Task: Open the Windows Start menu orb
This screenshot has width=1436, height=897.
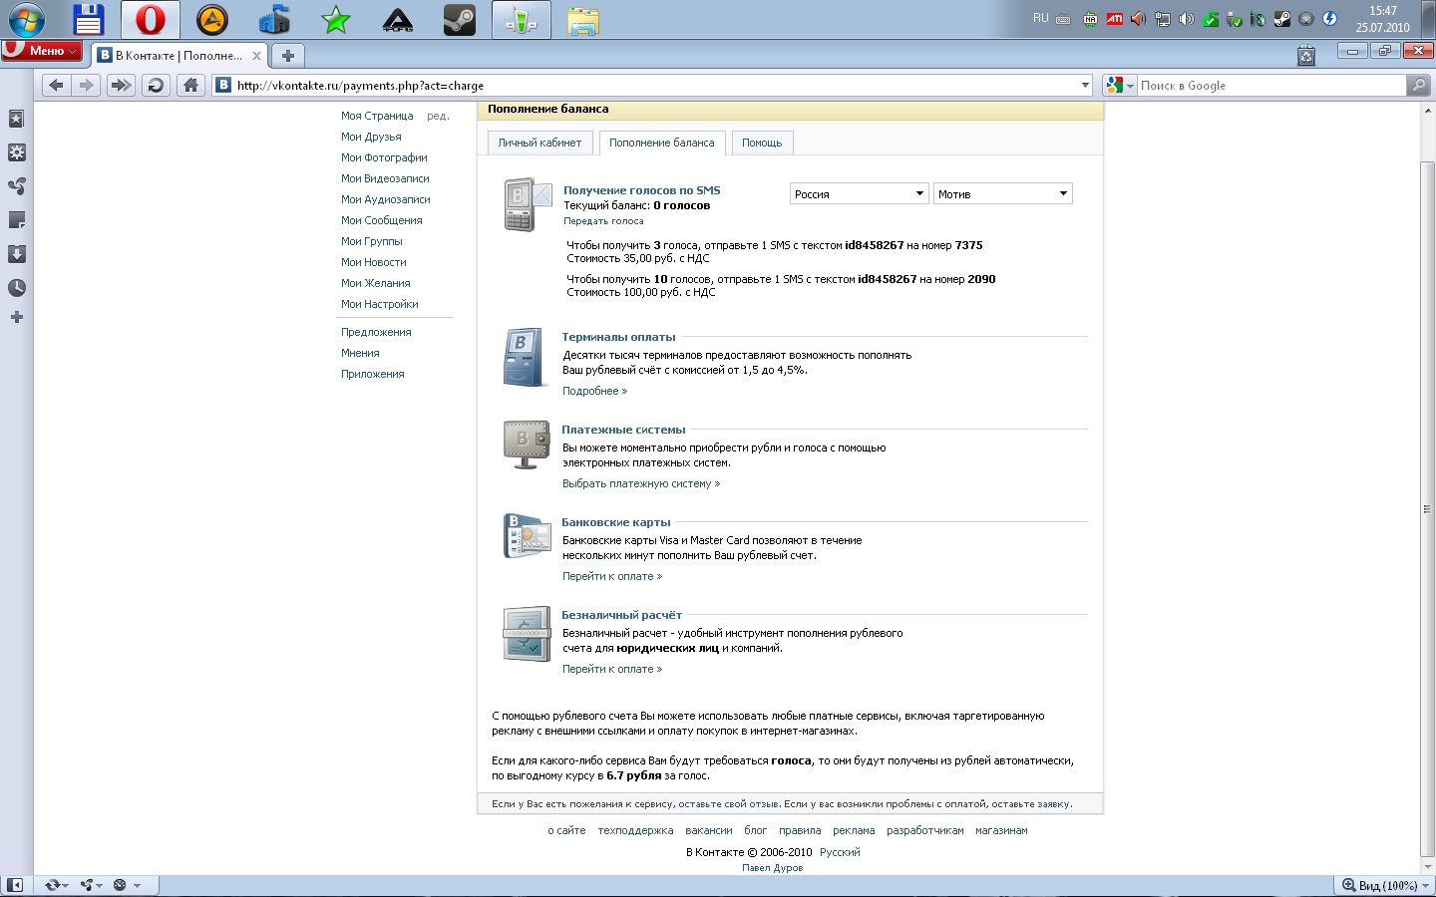Action: (27, 20)
